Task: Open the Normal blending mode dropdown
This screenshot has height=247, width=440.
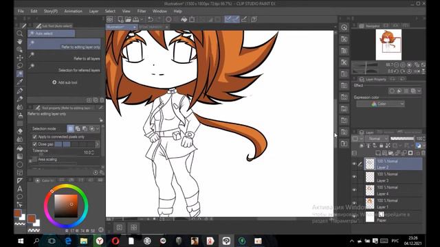Action: [x=377, y=139]
